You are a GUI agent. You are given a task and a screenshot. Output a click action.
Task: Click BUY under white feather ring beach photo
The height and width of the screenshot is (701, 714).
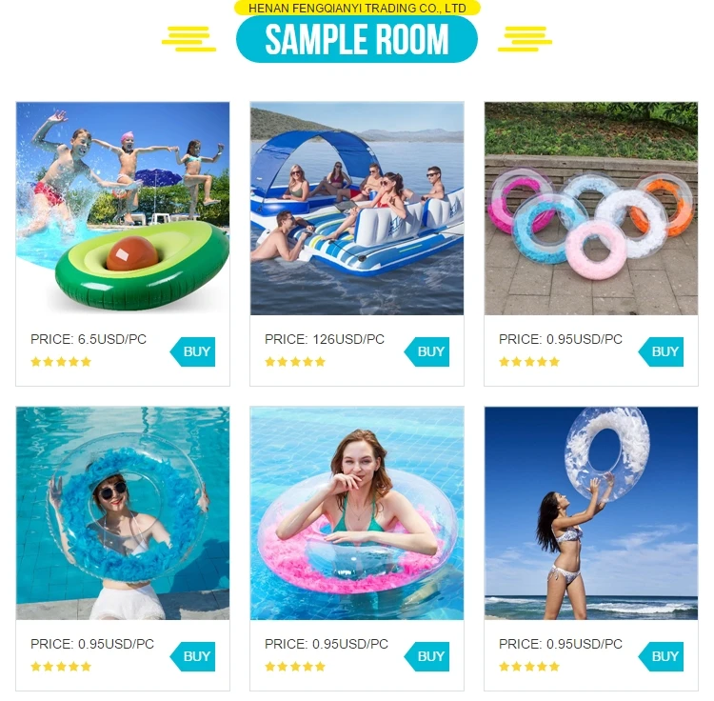662,656
